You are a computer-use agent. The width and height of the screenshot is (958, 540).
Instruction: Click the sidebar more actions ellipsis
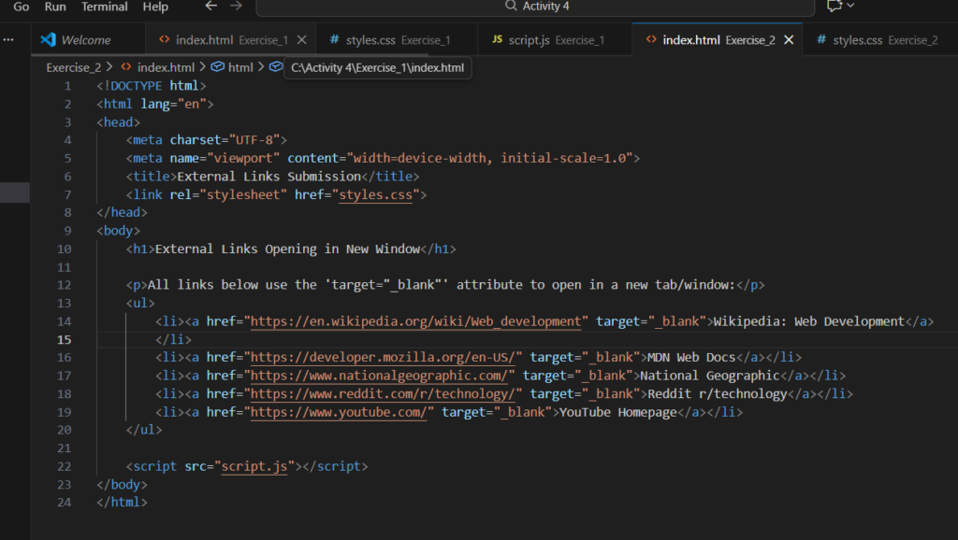click(9, 40)
